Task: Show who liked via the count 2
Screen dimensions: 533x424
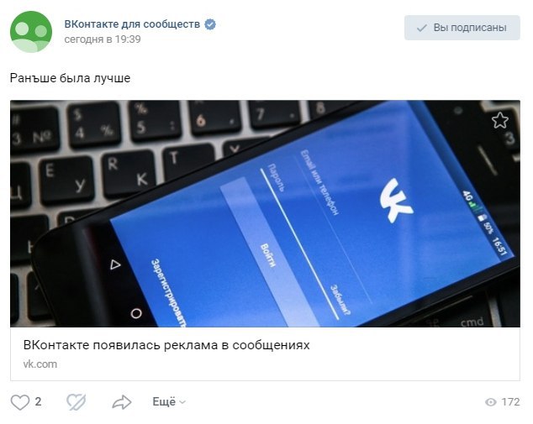Action: pos(38,401)
